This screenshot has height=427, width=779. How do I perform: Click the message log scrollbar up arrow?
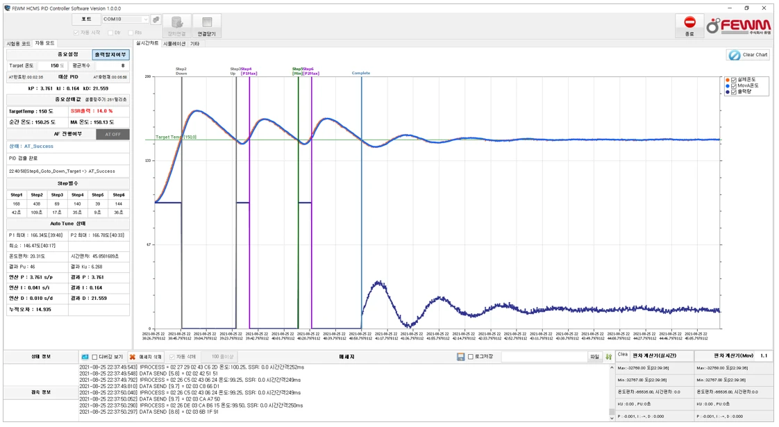click(612, 368)
